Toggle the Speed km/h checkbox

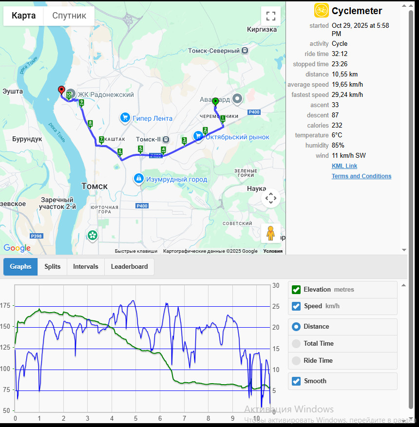[x=296, y=306]
